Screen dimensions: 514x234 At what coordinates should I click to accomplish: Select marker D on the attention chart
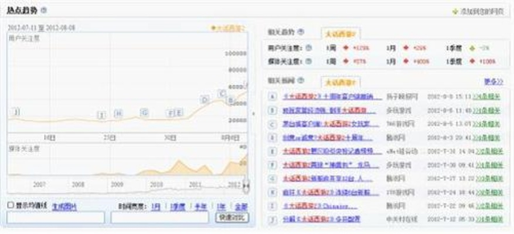click(x=205, y=99)
